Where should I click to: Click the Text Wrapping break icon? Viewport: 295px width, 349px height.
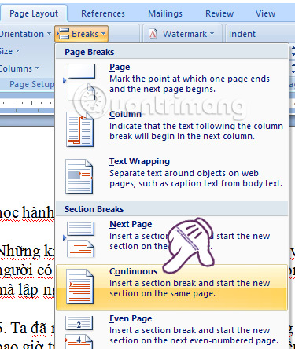(79, 177)
